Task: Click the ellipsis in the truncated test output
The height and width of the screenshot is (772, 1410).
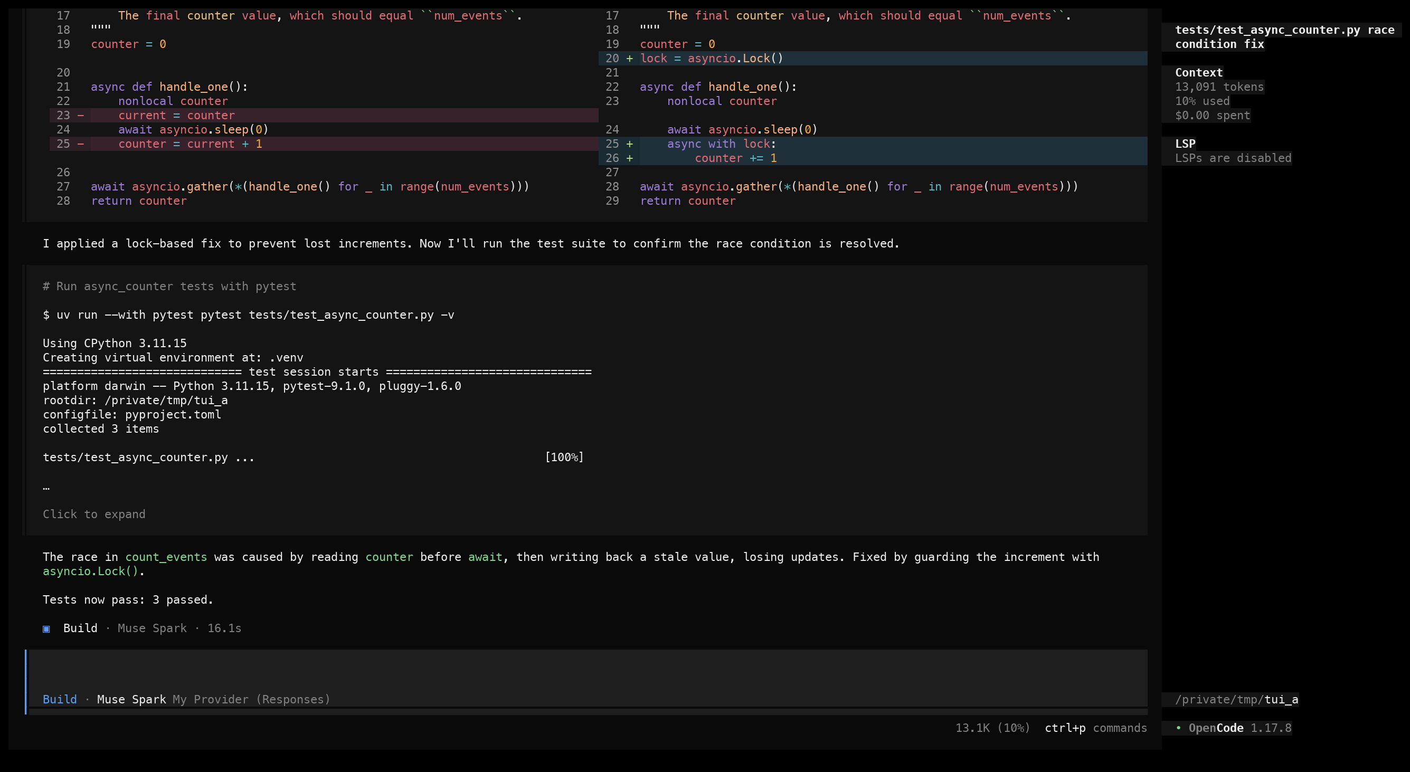Action: point(46,486)
